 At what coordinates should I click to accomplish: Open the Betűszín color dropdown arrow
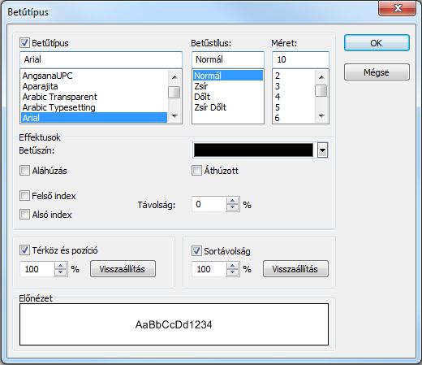[x=322, y=150]
